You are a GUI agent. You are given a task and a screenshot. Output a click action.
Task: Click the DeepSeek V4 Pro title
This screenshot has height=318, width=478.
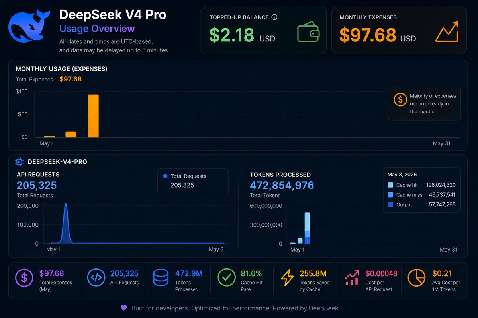click(113, 15)
